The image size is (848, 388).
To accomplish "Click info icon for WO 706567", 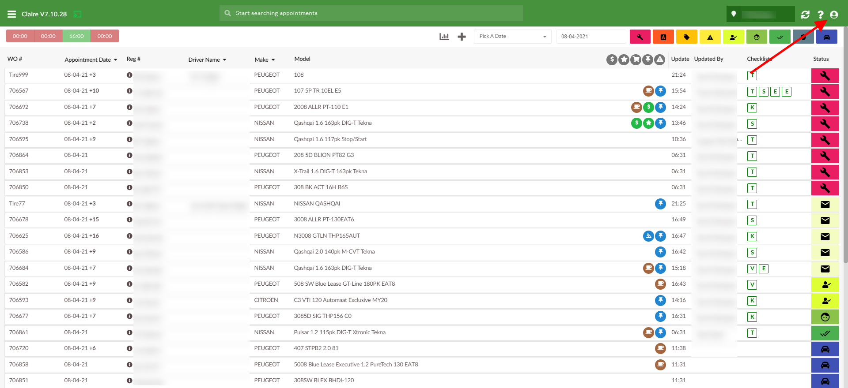I will (x=129, y=91).
